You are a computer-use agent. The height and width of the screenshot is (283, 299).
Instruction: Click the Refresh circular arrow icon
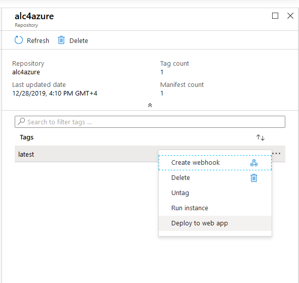(x=19, y=40)
